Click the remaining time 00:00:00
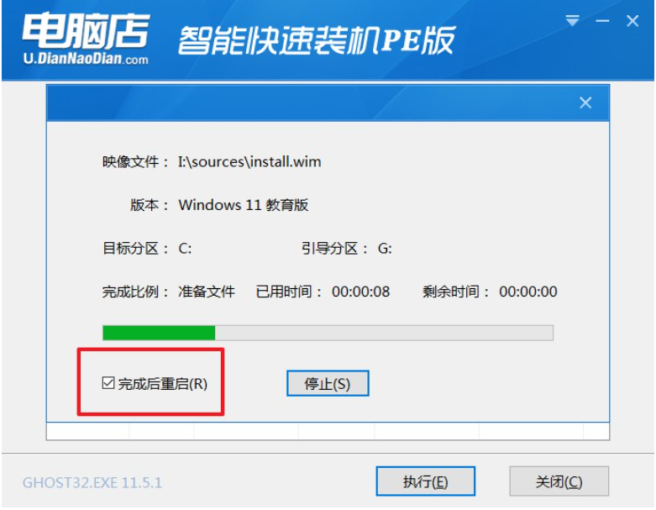This screenshot has width=656, height=510. 528,292
